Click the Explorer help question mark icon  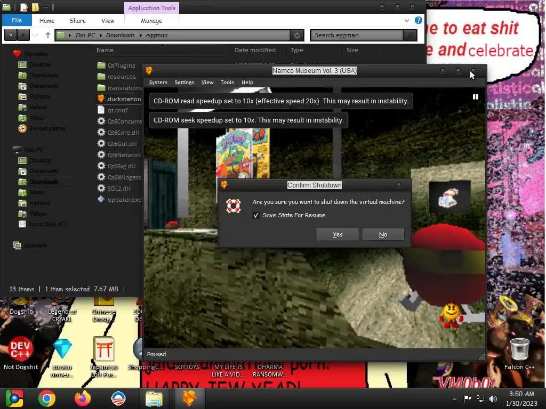418,21
